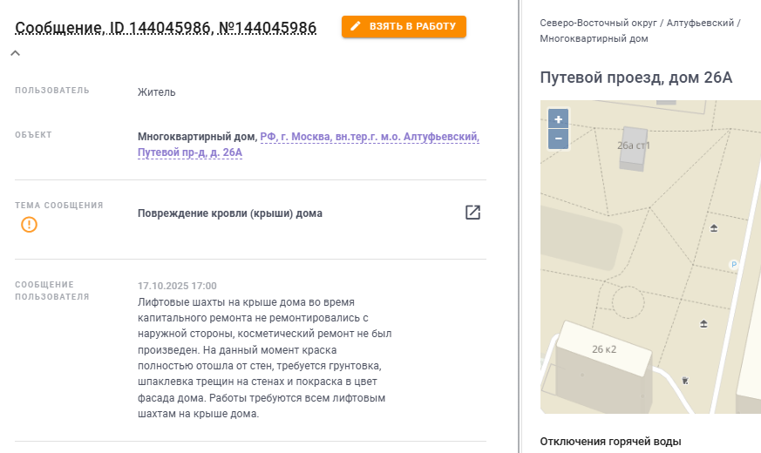This screenshot has width=761, height=453.
Task: Click the 'Взять в работу' orange button
Action: [x=404, y=27]
